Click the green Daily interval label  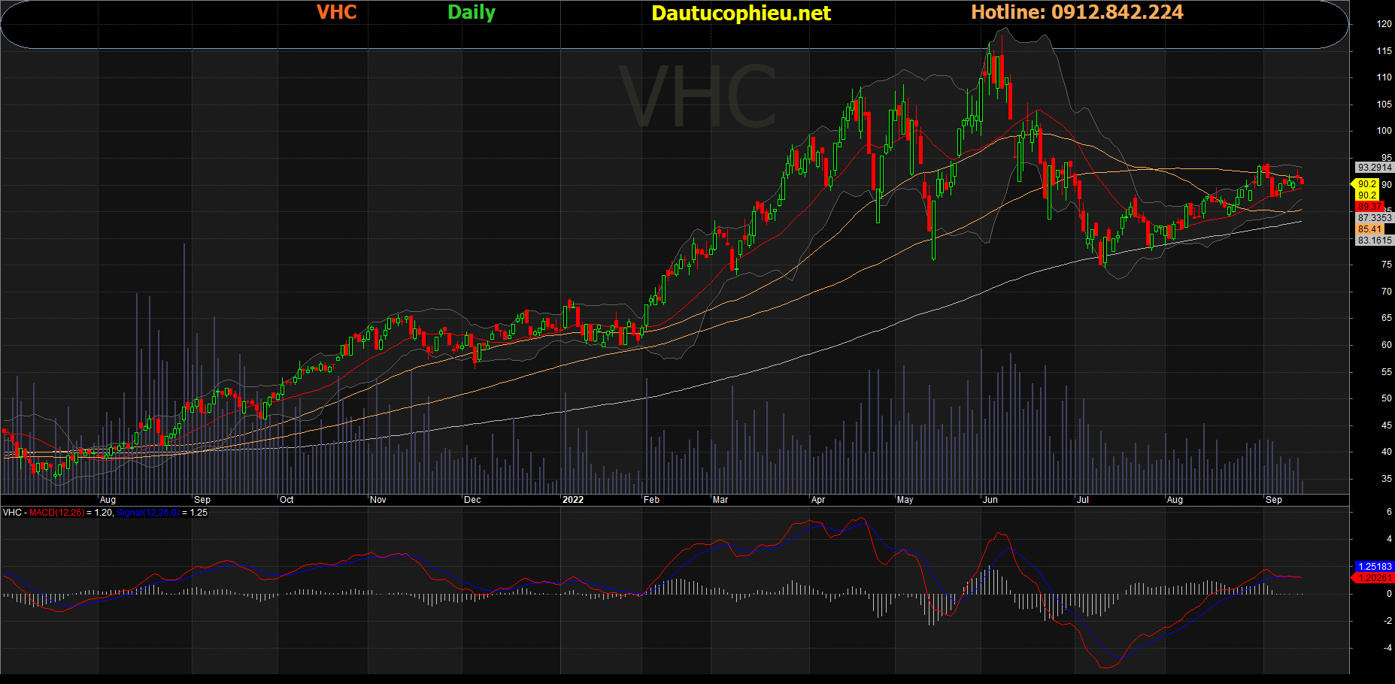tap(471, 13)
